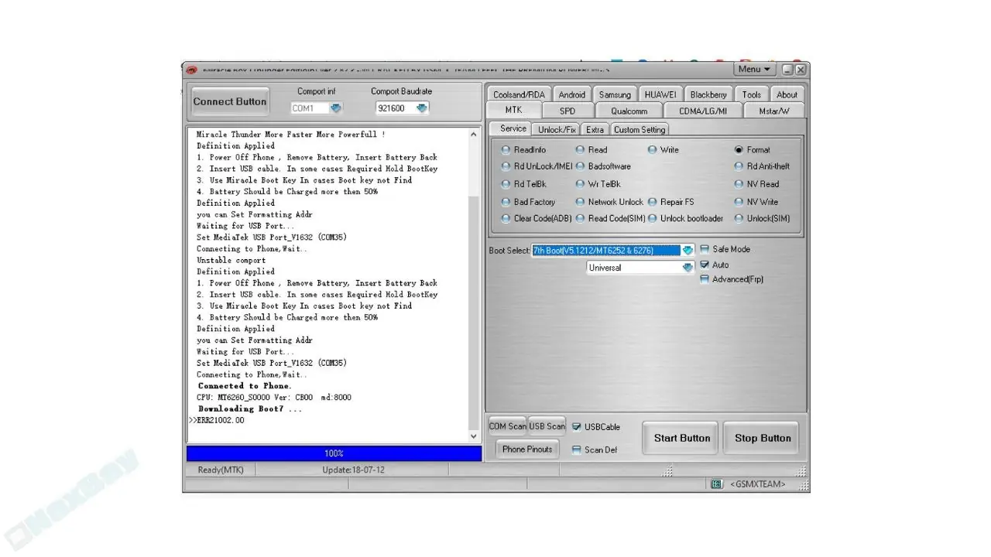Viewport: 991px width, 557px height.
Task: Open the Samsung tab
Action: pyautogui.click(x=615, y=94)
